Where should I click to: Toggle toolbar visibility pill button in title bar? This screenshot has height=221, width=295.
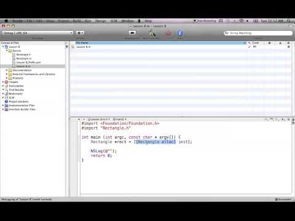point(291,26)
